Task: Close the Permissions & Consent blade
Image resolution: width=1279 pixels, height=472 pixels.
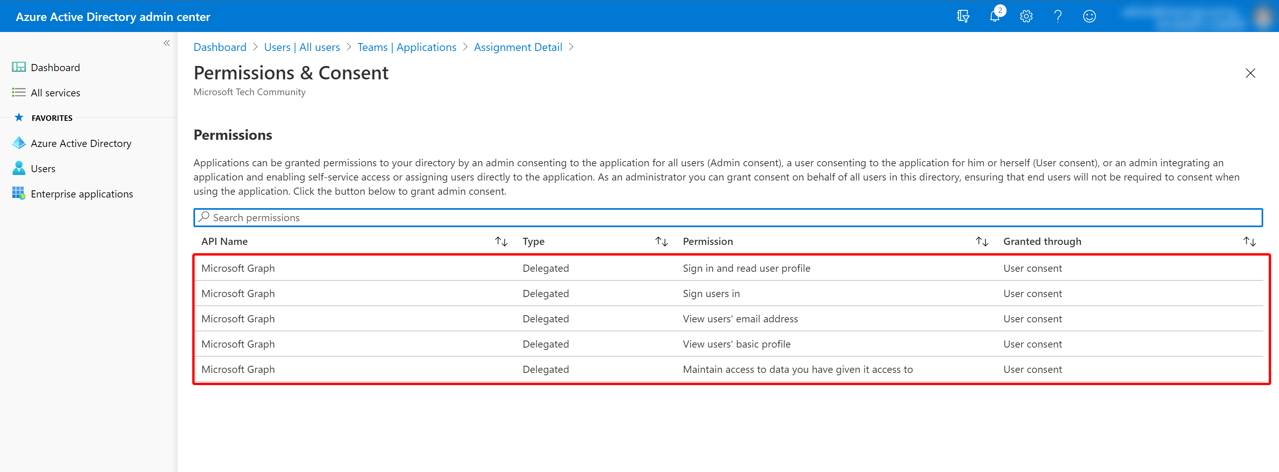Action: click(x=1250, y=73)
